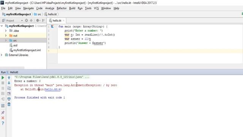Open the Analyze menu
This screenshot has height=137, width=243.
click(x=50, y=8)
